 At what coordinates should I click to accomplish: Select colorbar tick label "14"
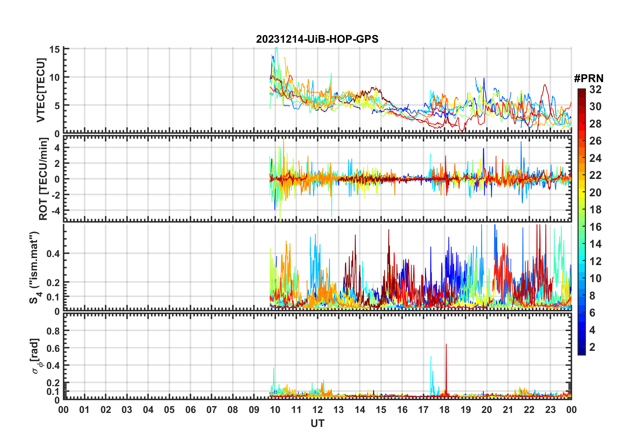click(x=595, y=244)
